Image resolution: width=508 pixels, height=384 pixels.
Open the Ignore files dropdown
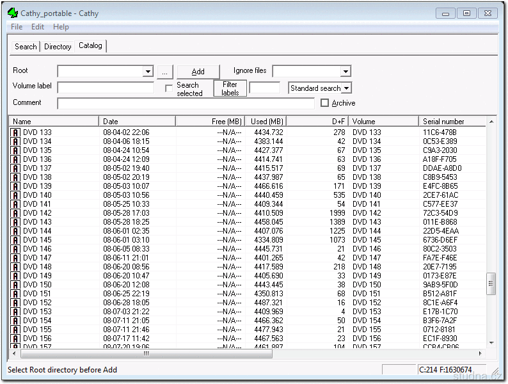tap(345, 72)
